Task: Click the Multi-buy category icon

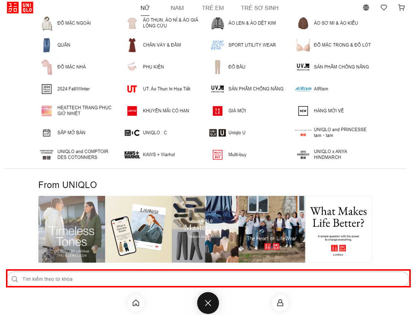Action: pyautogui.click(x=217, y=155)
